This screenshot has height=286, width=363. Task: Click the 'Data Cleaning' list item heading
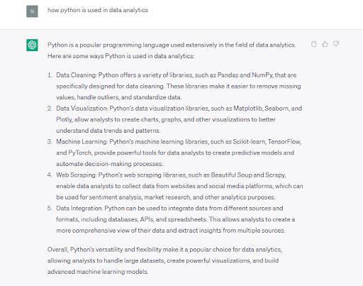point(77,75)
